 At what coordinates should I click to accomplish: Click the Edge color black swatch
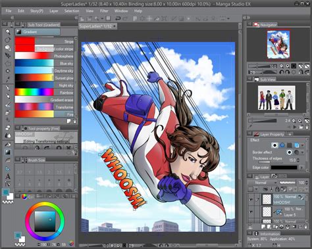point(284,168)
